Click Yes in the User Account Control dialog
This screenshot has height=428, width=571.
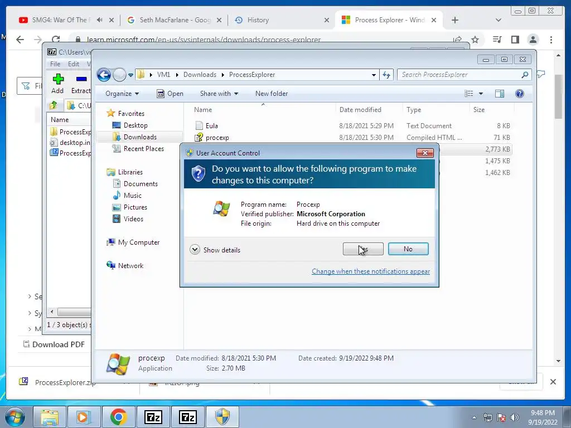[362, 249]
